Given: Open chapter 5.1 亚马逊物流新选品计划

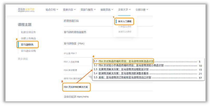Looking at the screenshot, I should [126, 61].
